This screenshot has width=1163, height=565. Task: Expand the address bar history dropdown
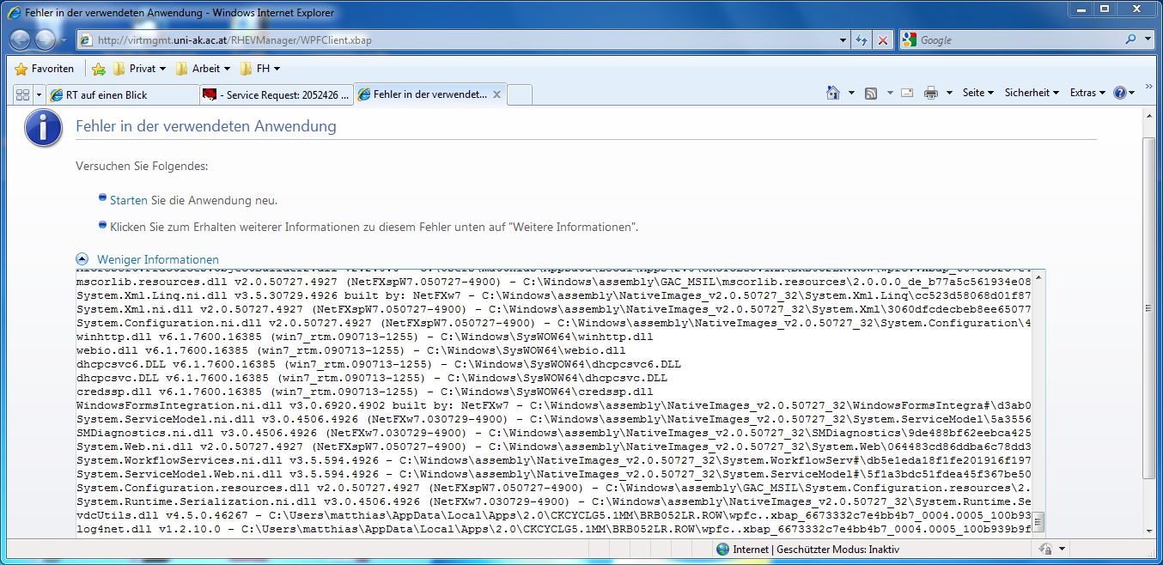point(843,39)
